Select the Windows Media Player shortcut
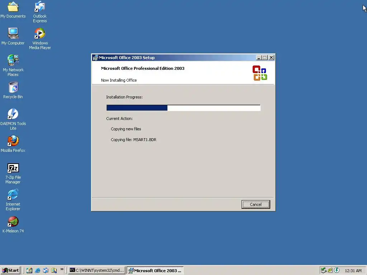Viewport: 367px width, 275px height. [x=40, y=39]
